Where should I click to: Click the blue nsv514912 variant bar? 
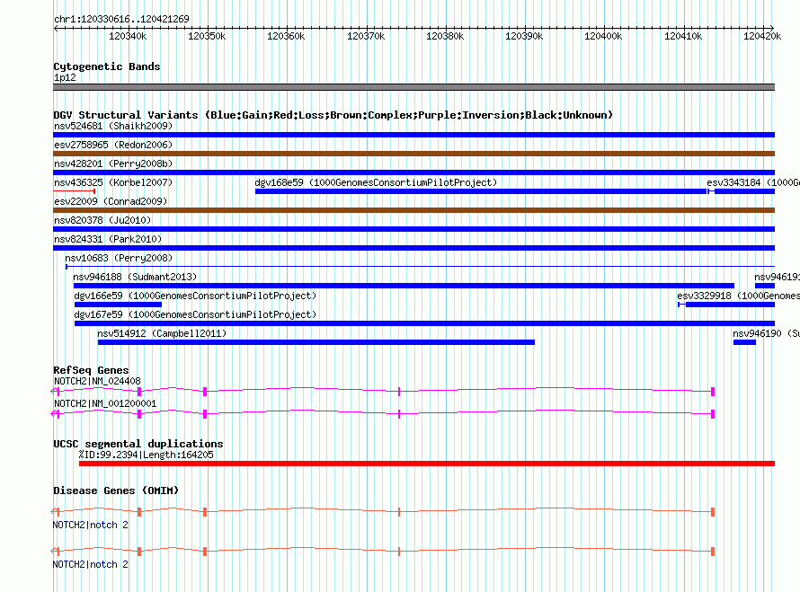[x=316, y=342]
